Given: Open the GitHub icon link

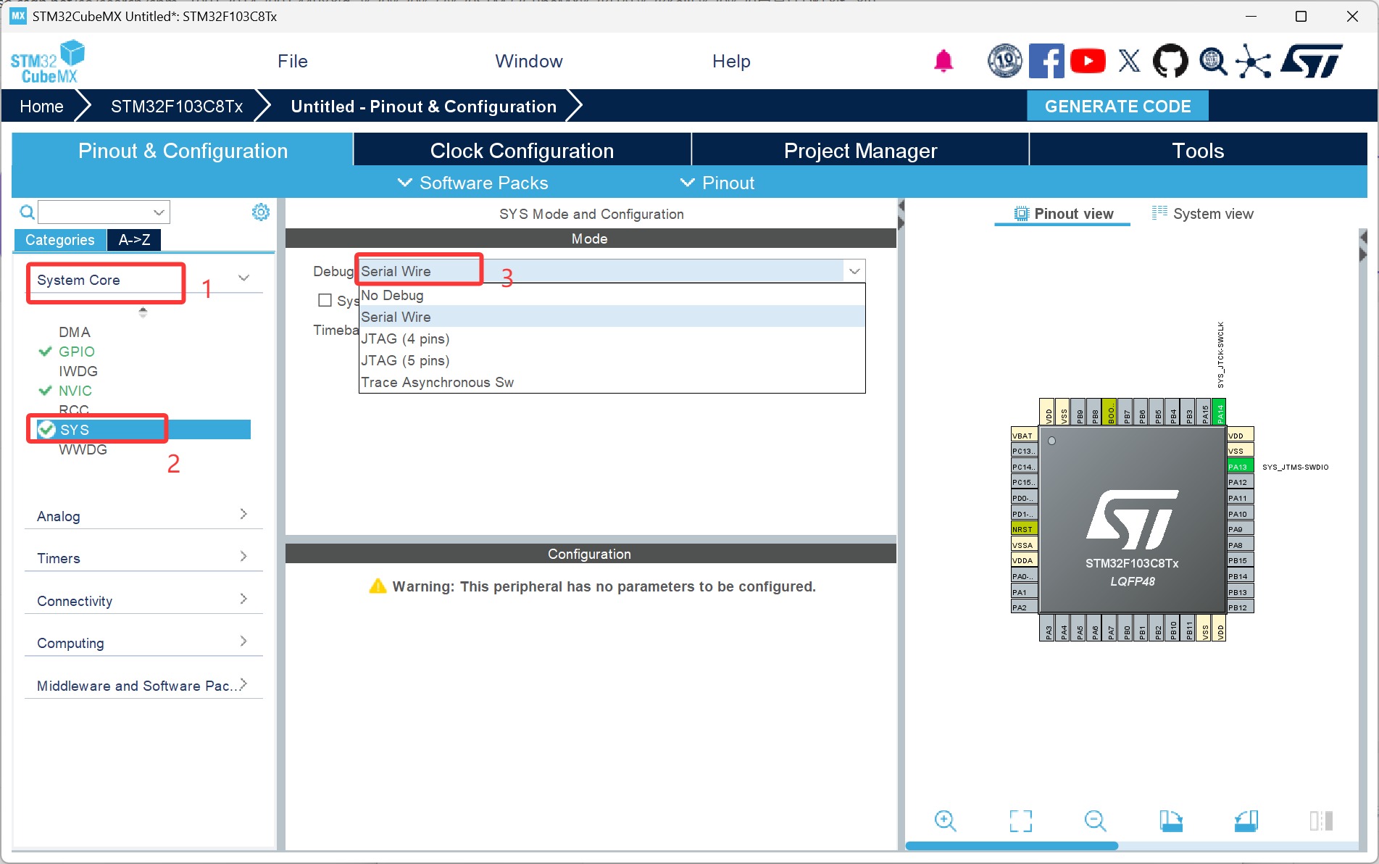Looking at the screenshot, I should click(x=1170, y=62).
